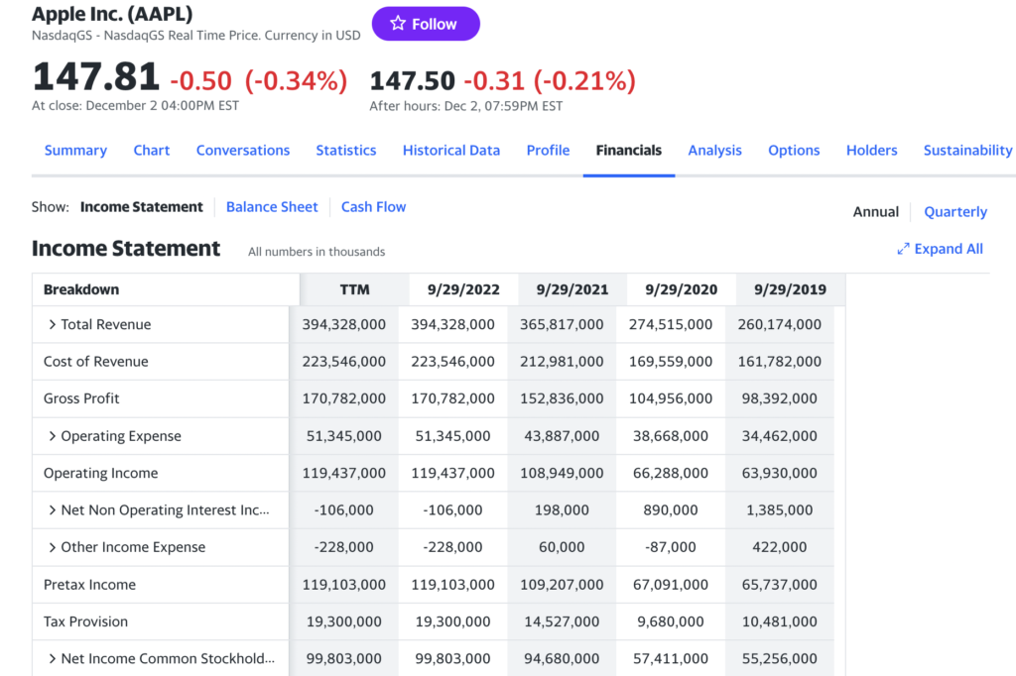Expand Net Non Operating Interest row

(53, 510)
